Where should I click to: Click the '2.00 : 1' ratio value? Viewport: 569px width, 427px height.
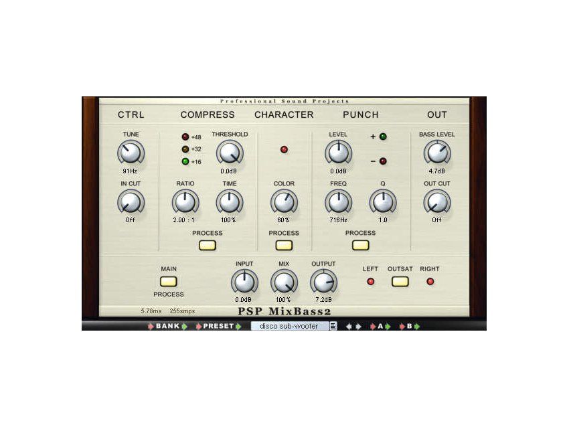pos(184,220)
